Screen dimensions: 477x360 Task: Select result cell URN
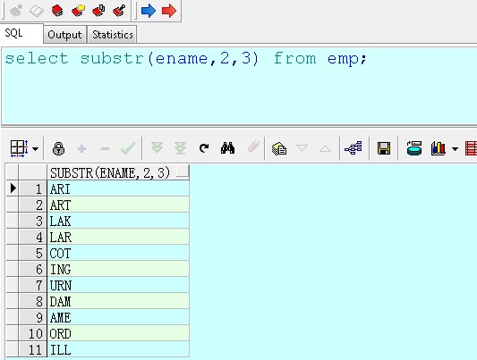coord(118,285)
